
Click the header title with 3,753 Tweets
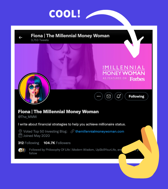[70, 37]
